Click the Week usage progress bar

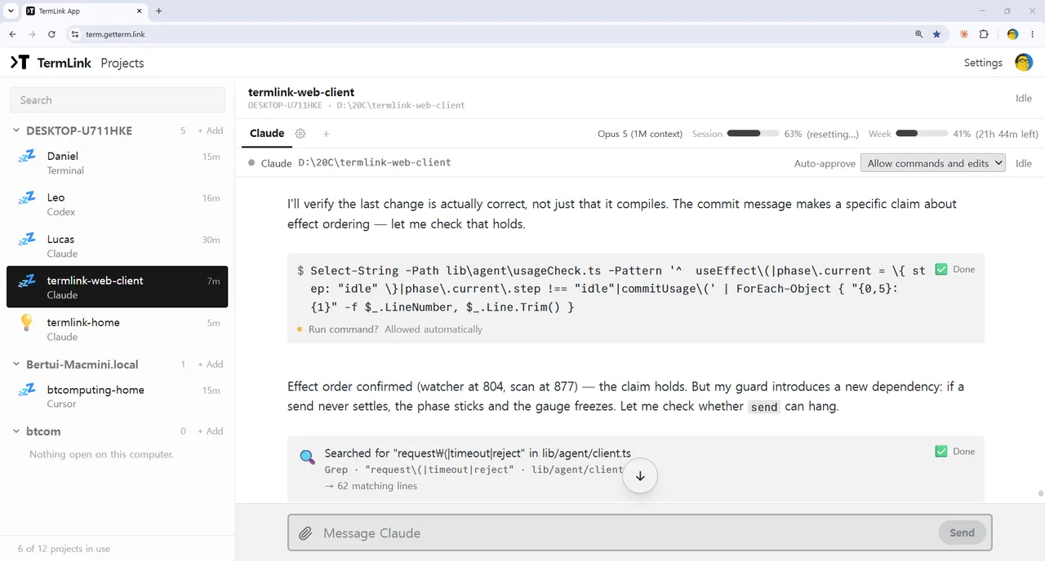coord(922,134)
